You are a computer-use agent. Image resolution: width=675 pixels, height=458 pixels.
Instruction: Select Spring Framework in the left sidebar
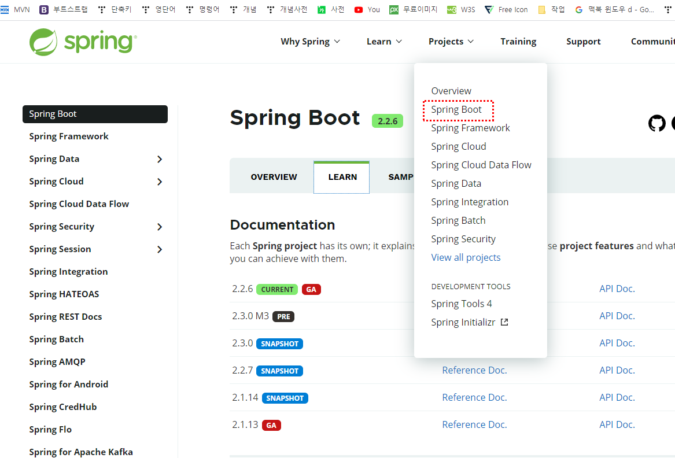pos(69,136)
